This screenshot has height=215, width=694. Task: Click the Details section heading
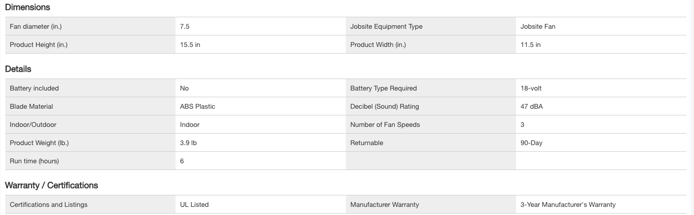pos(18,69)
